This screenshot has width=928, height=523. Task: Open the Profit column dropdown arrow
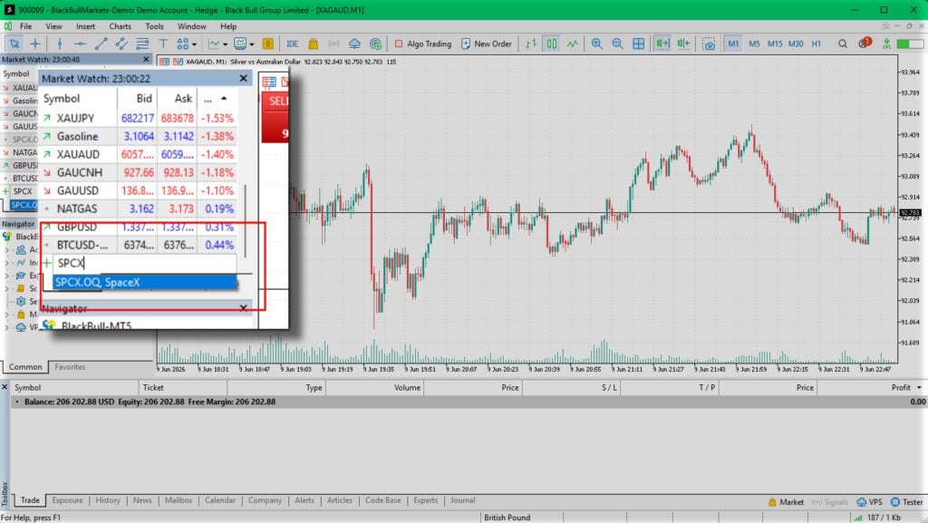919,388
